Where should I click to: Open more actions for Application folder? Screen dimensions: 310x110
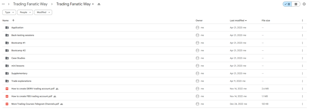[x=302, y=27]
